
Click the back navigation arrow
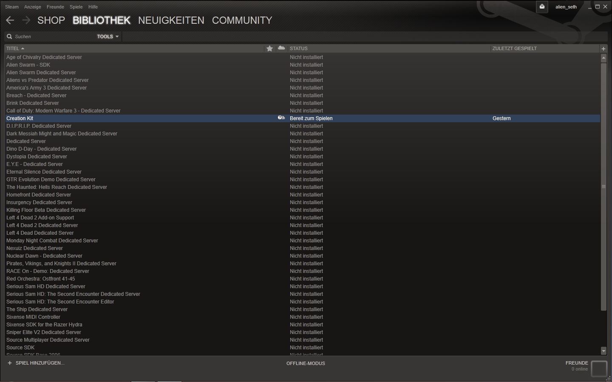pyautogui.click(x=10, y=20)
